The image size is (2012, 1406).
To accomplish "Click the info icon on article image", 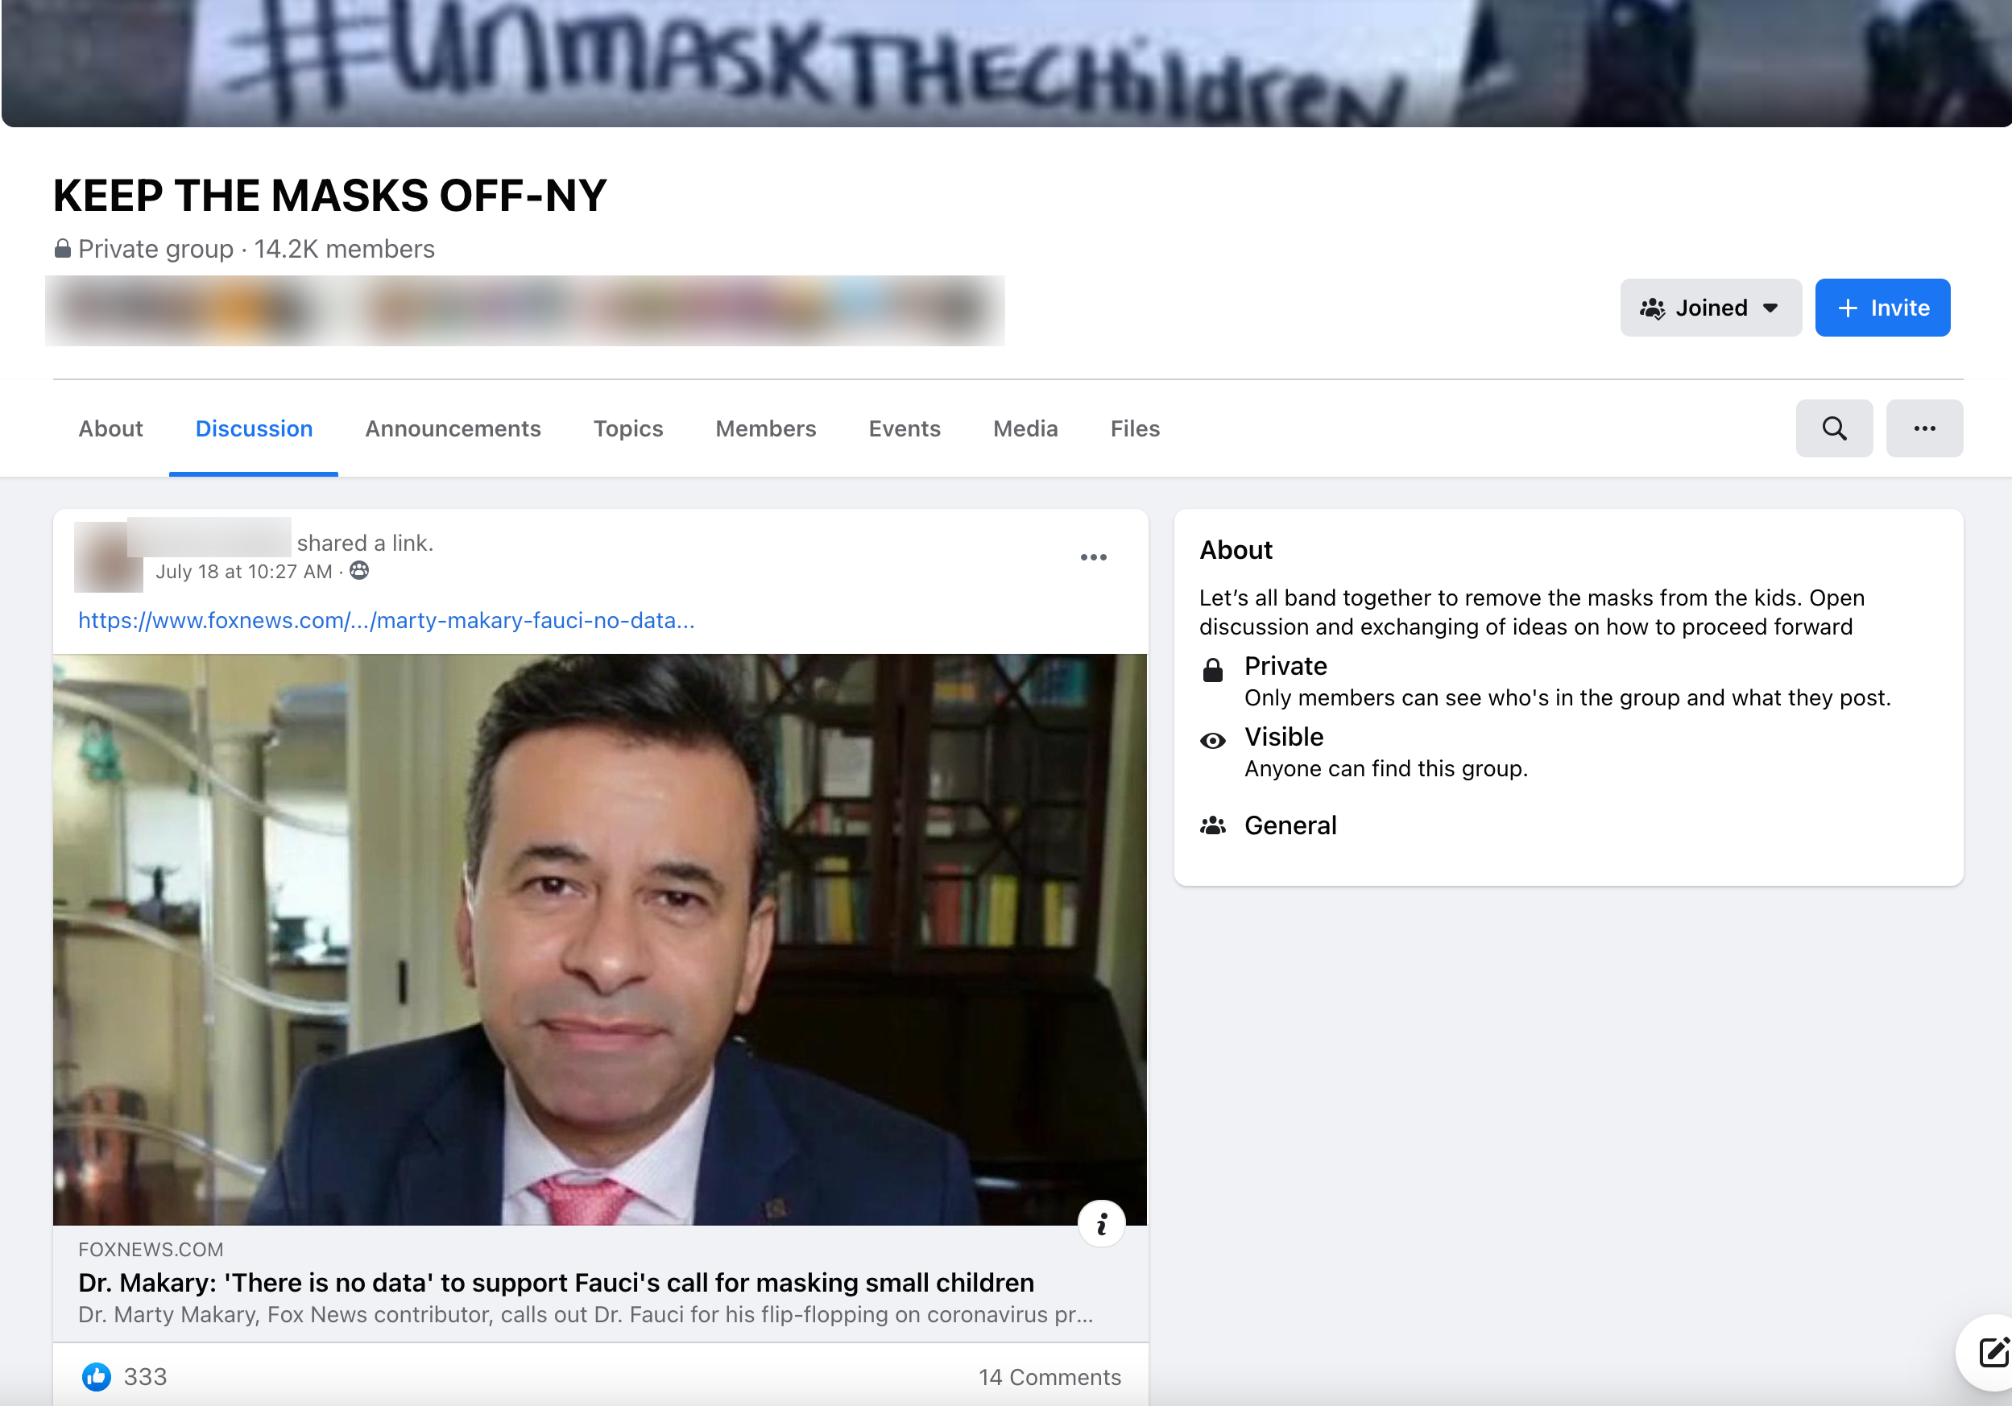I will click(x=1101, y=1223).
